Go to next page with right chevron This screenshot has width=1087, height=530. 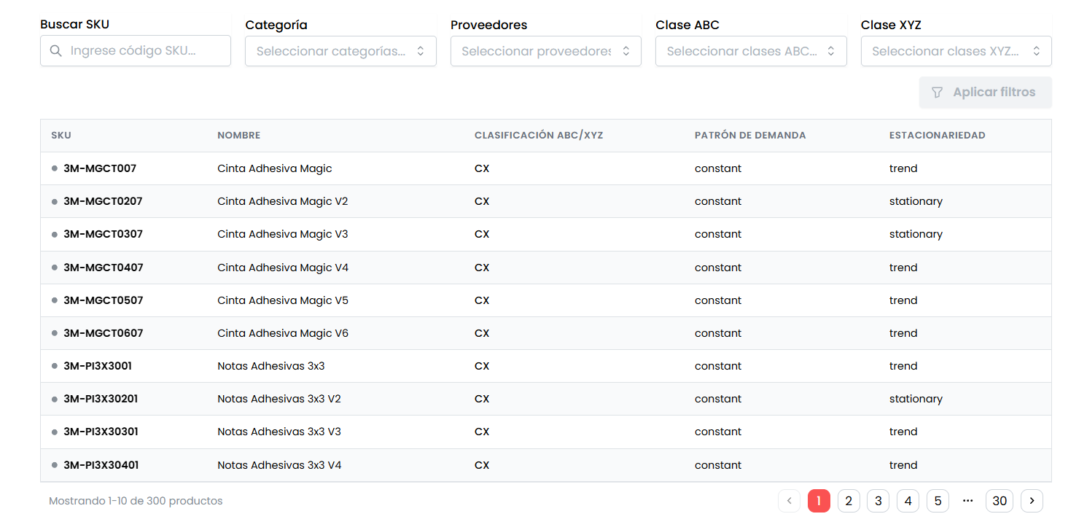1032,501
